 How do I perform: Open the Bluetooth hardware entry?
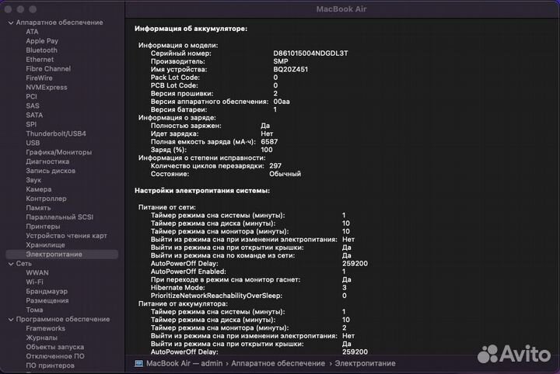(x=41, y=50)
